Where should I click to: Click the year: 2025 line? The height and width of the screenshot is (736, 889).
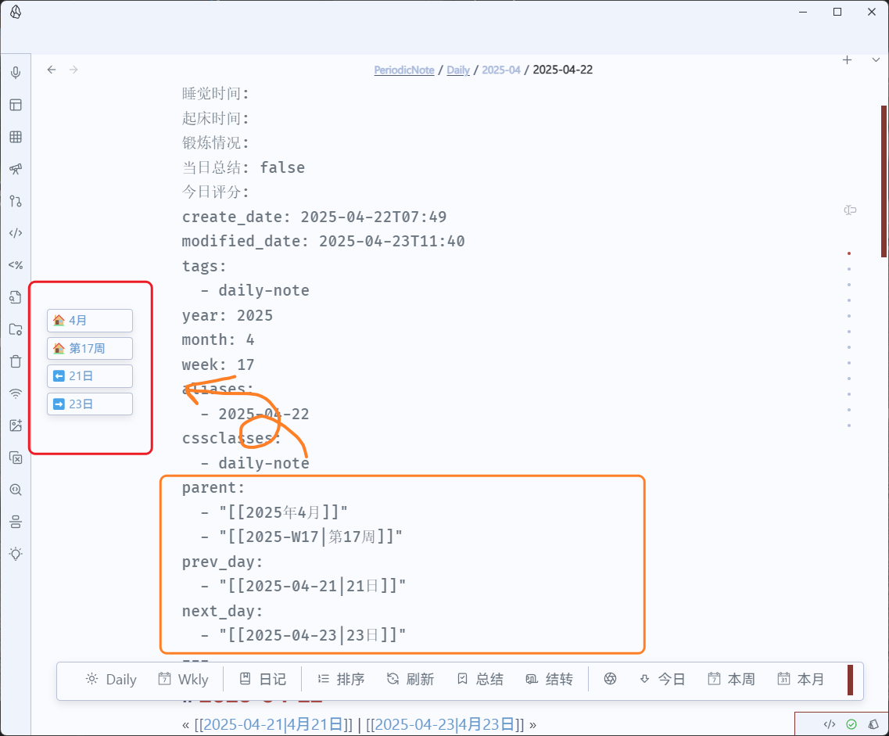tap(228, 315)
